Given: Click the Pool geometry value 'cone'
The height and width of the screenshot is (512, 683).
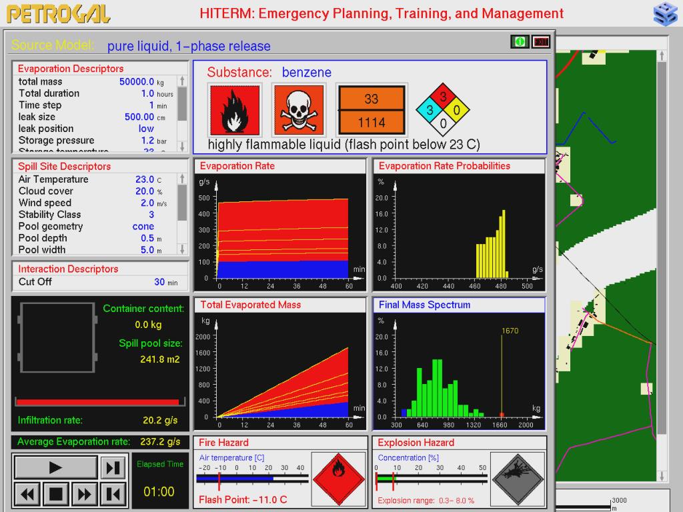Looking at the screenshot, I should coord(143,227).
